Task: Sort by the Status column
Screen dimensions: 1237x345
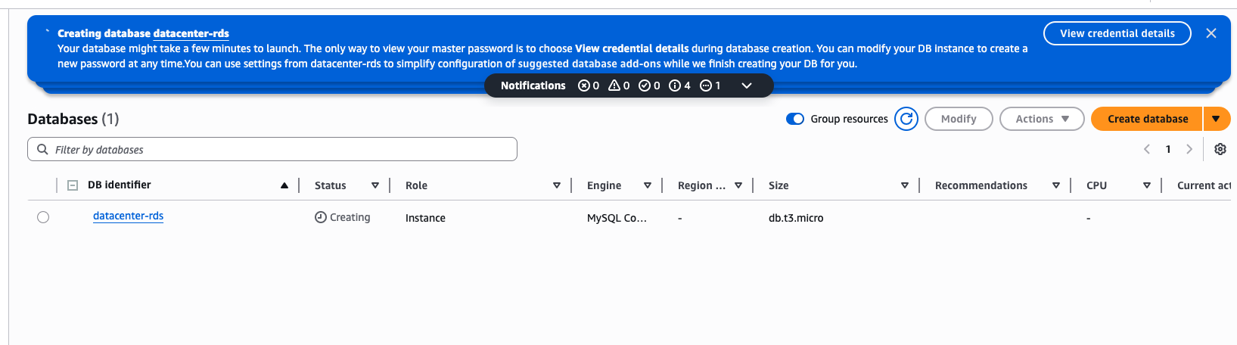Action: coord(375,185)
